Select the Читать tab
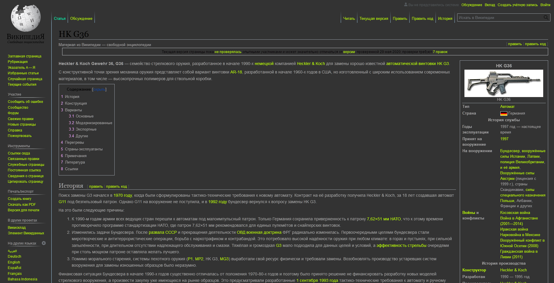 click(349, 18)
